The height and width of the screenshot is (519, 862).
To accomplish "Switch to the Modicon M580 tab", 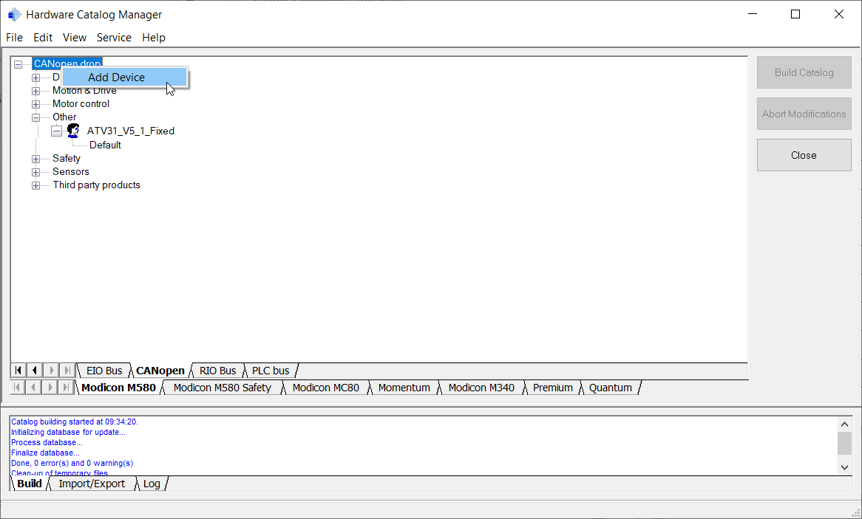I will pos(119,388).
